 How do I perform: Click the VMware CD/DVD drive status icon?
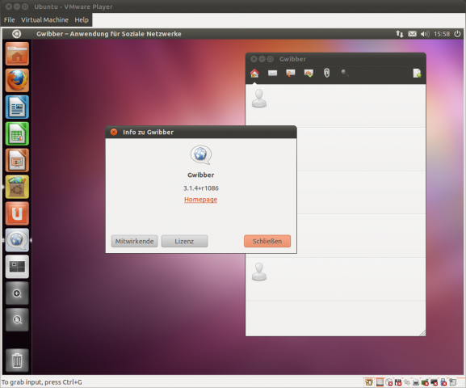(389, 382)
